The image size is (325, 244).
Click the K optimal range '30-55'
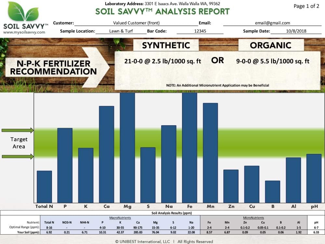tap(120, 228)
